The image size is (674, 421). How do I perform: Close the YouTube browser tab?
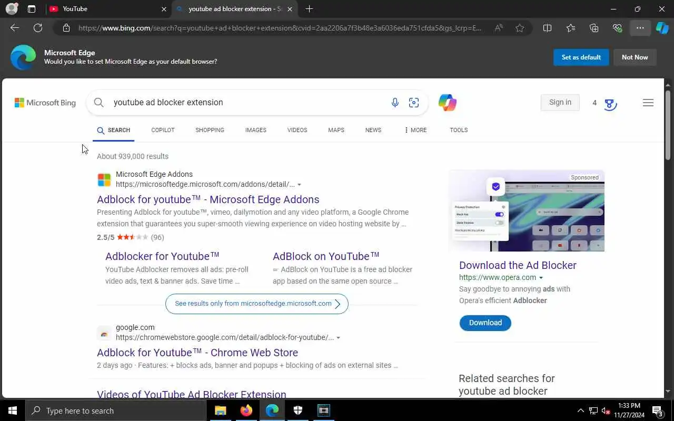tap(164, 9)
